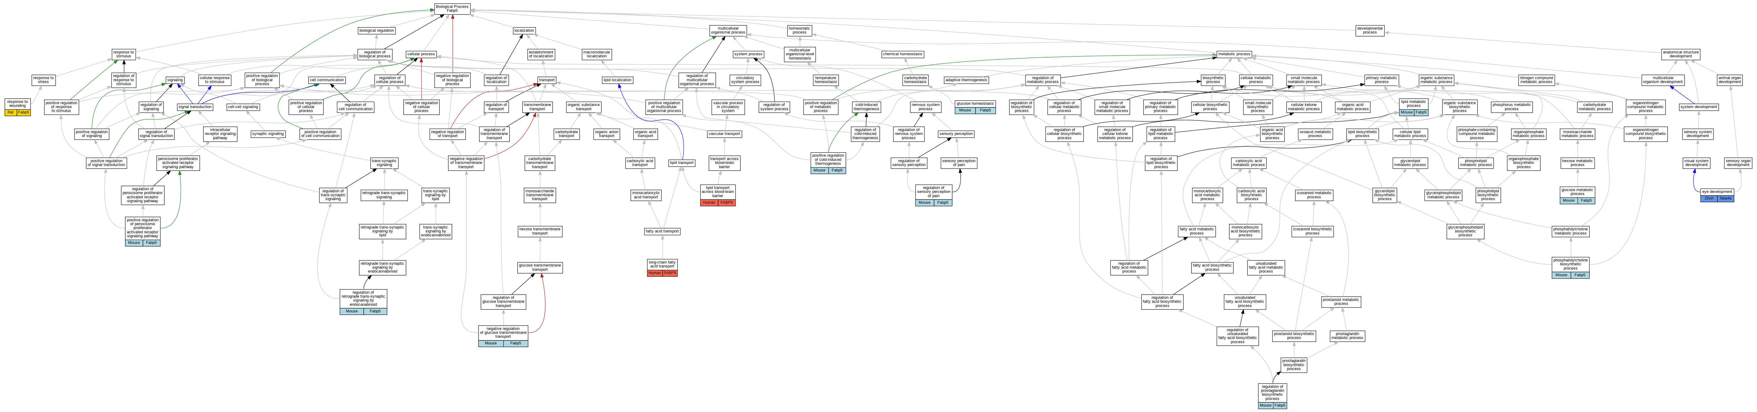Select the 'organic anion transport' node
This screenshot has width=1757, height=412.
pos(606,133)
